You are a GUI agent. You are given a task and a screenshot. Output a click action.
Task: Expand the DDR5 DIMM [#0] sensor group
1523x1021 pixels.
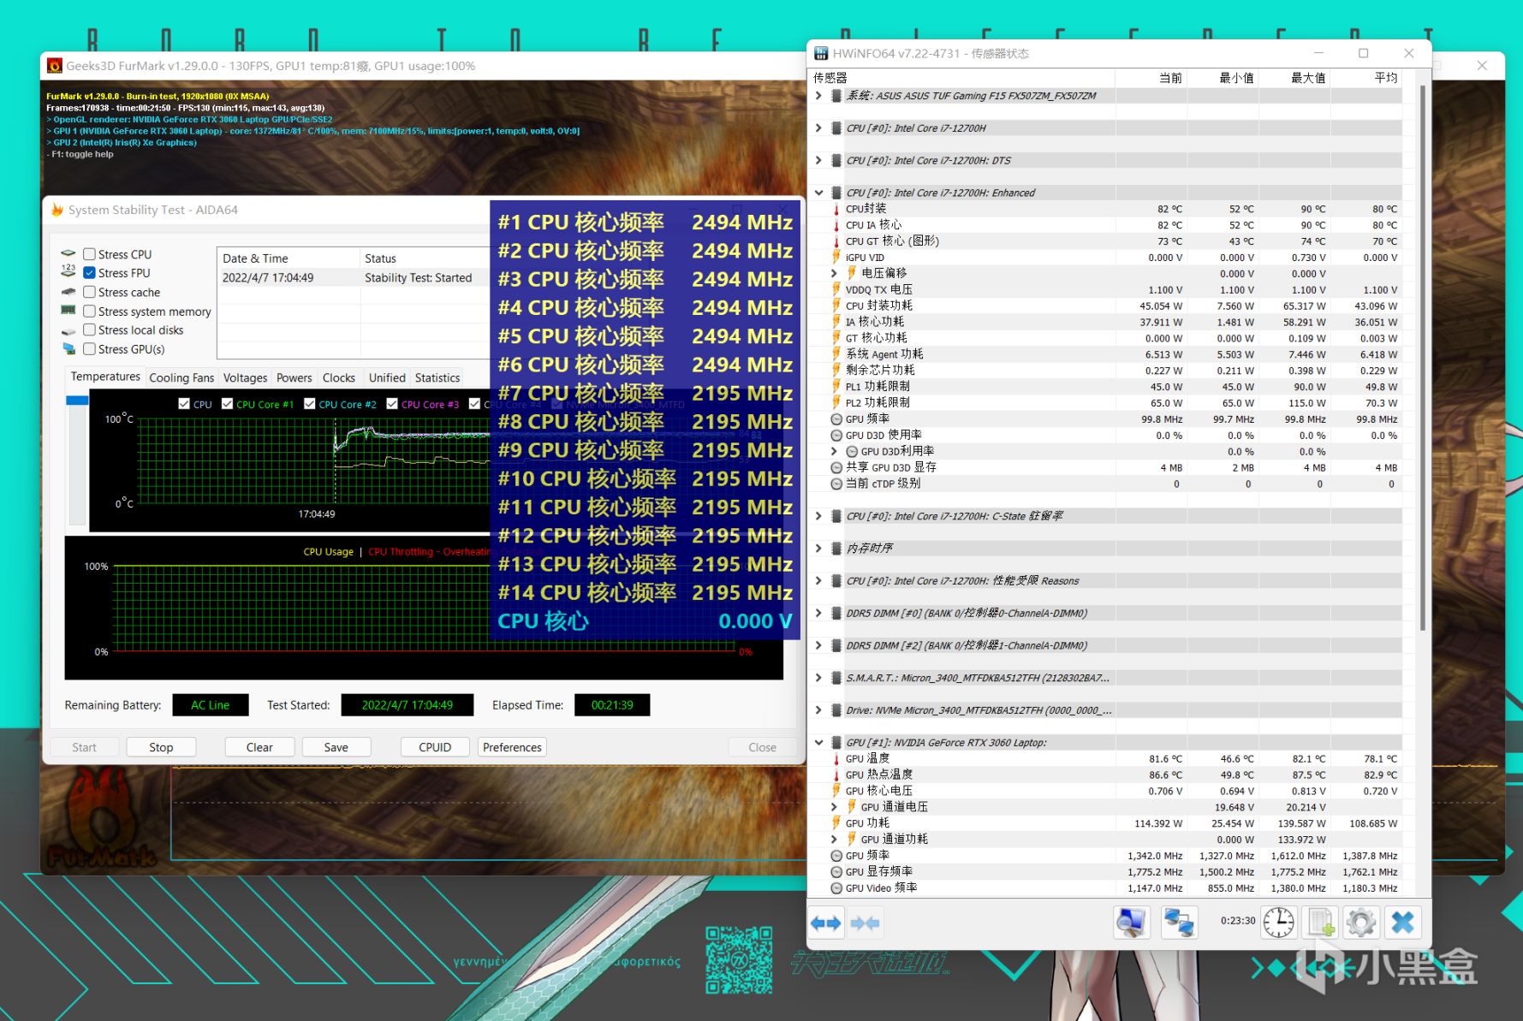pyautogui.click(x=818, y=613)
